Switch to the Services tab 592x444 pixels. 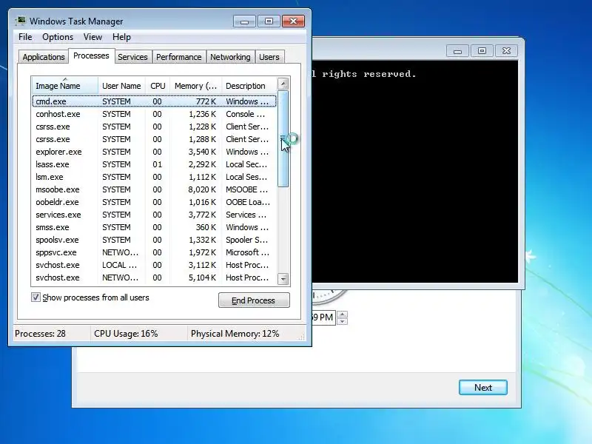point(132,57)
